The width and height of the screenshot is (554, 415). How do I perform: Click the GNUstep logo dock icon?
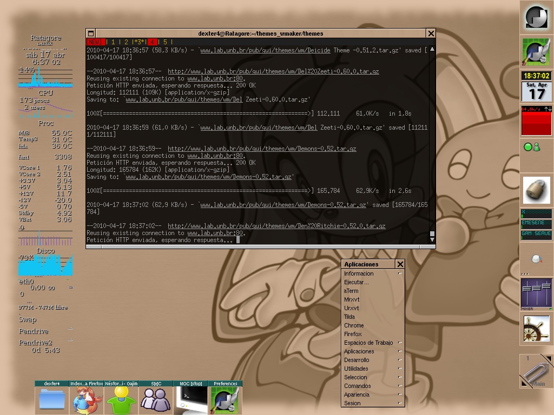coord(536,17)
